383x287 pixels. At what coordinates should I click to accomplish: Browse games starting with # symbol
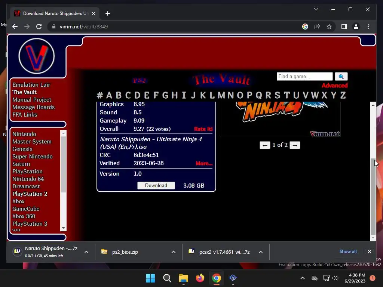pos(99,95)
